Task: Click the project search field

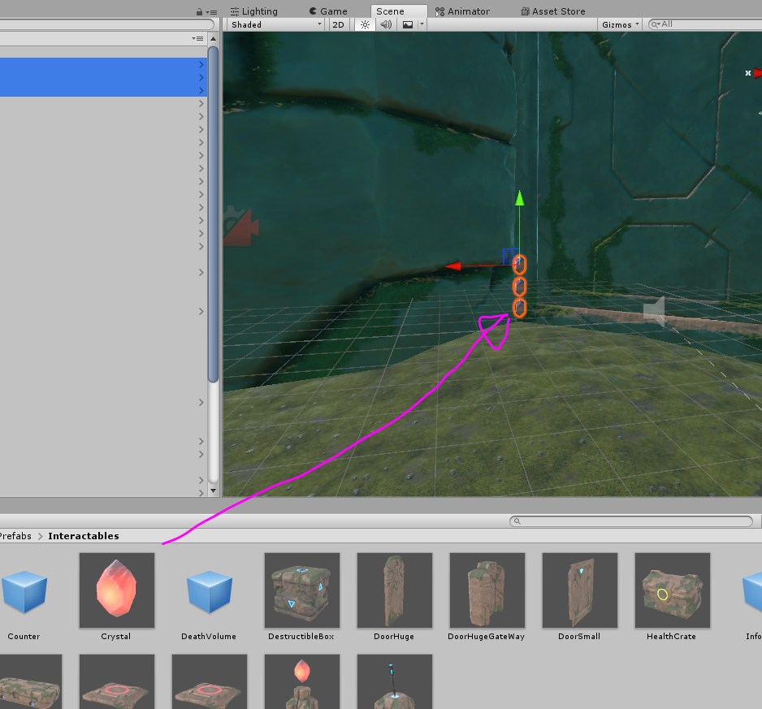Action: point(630,521)
